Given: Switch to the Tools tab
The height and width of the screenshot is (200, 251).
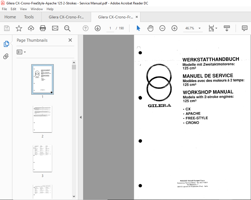Looking at the screenshot, I should pyautogui.click(x=29, y=17).
